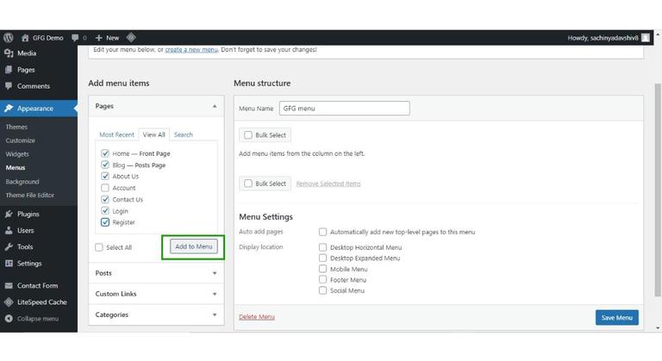Switch to the Search tab
Image resolution: width=662 pixels, height=361 pixels.
point(184,135)
